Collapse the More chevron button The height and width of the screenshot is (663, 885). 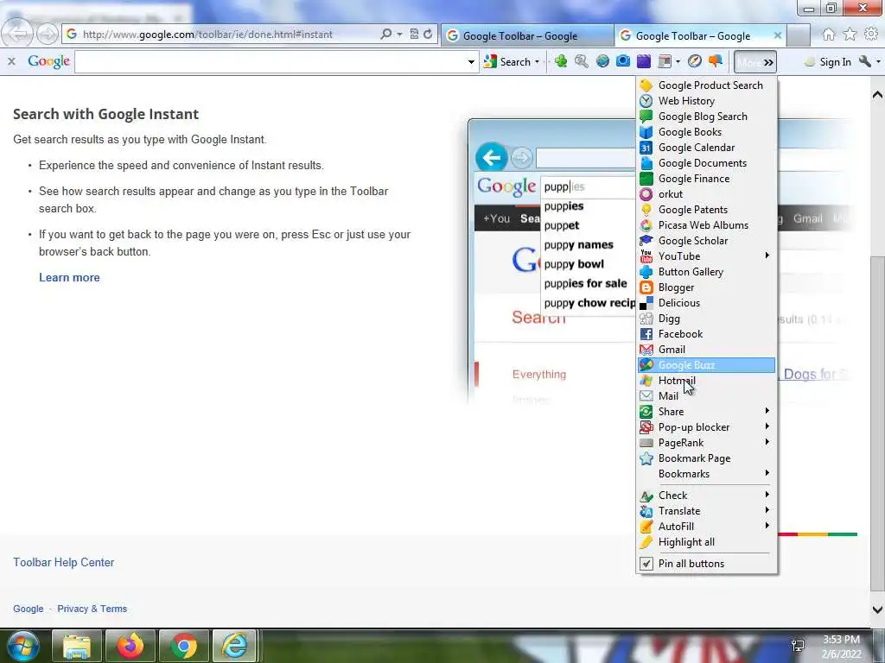point(755,62)
